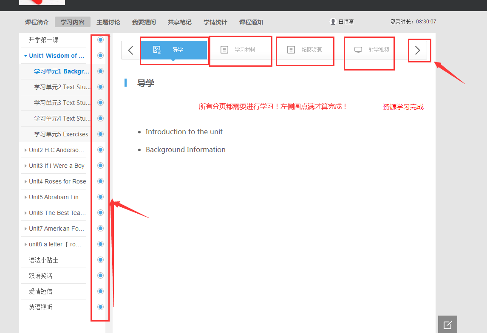Click the user avatar icon beside 田恒奎
Screen dimensions: 487x333
pos(333,22)
